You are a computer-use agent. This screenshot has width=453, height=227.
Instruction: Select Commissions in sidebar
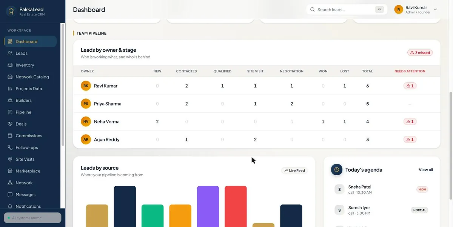(30, 135)
